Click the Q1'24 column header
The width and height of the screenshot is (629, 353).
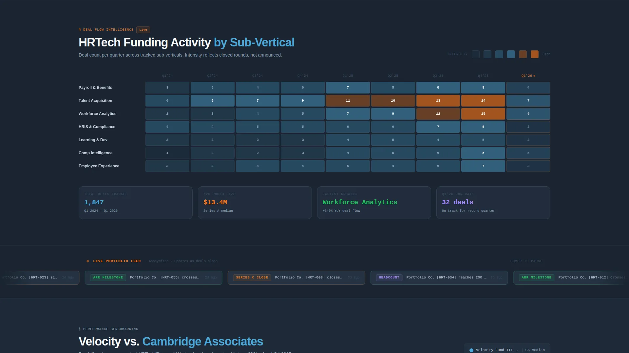(x=167, y=76)
